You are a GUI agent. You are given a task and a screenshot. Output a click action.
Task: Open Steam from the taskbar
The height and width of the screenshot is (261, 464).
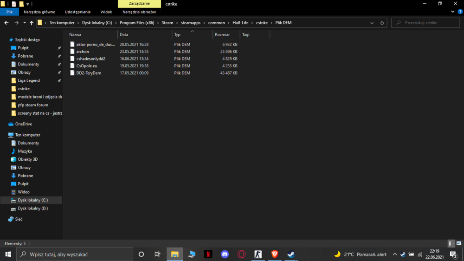[x=291, y=254]
